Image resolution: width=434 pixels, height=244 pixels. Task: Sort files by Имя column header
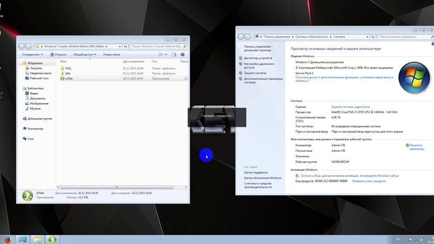click(63, 62)
